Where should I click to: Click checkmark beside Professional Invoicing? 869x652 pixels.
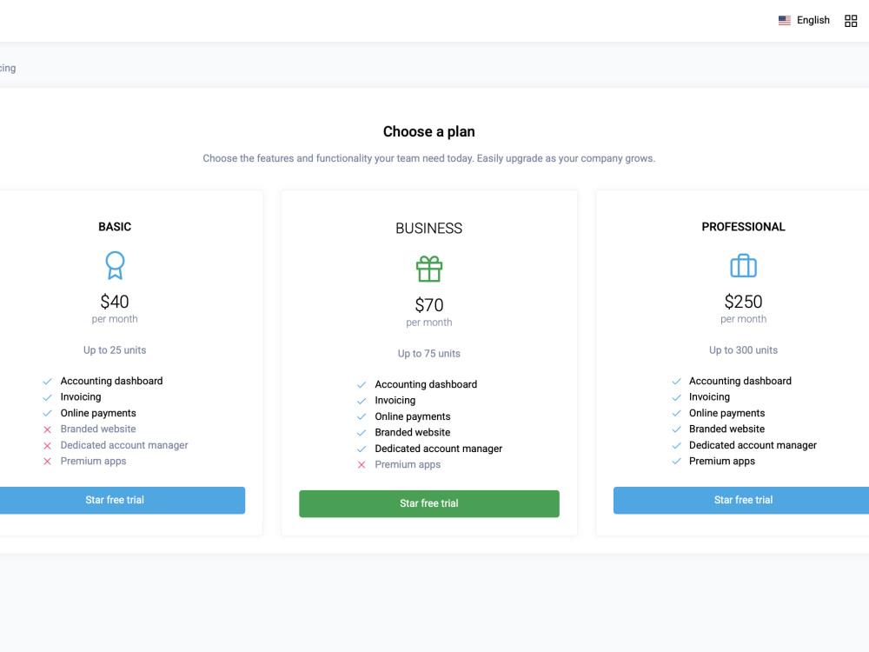[x=676, y=397]
